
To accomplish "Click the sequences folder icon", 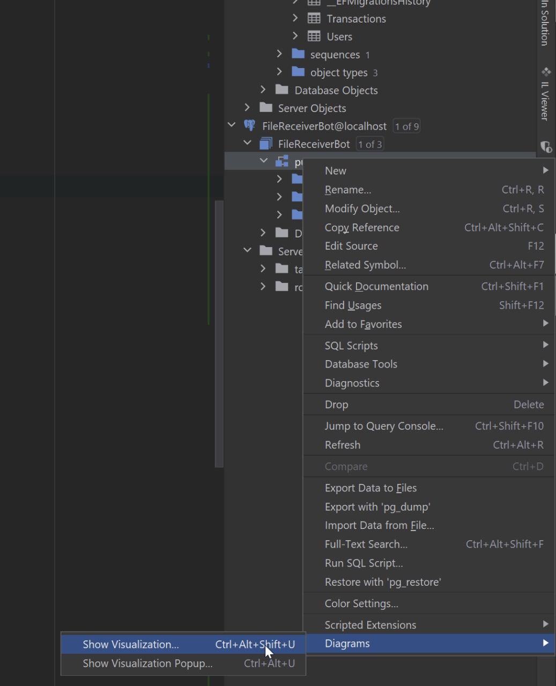I will pos(298,54).
